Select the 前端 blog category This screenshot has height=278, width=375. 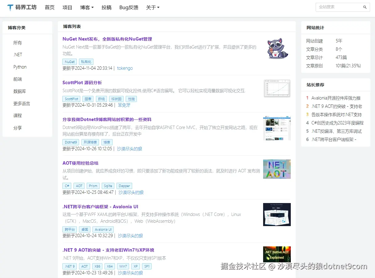pyautogui.click(x=18, y=79)
